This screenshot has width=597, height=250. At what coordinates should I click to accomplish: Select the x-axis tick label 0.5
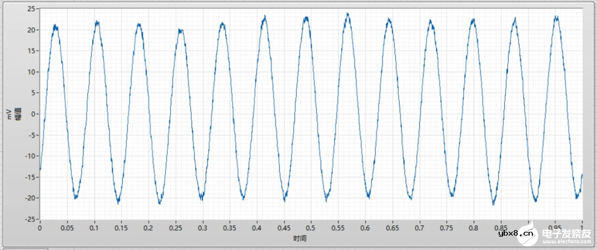311,227
